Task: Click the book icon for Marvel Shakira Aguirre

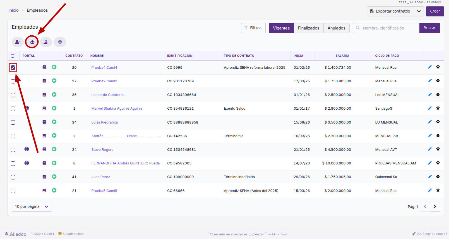Action: pyautogui.click(x=44, y=108)
